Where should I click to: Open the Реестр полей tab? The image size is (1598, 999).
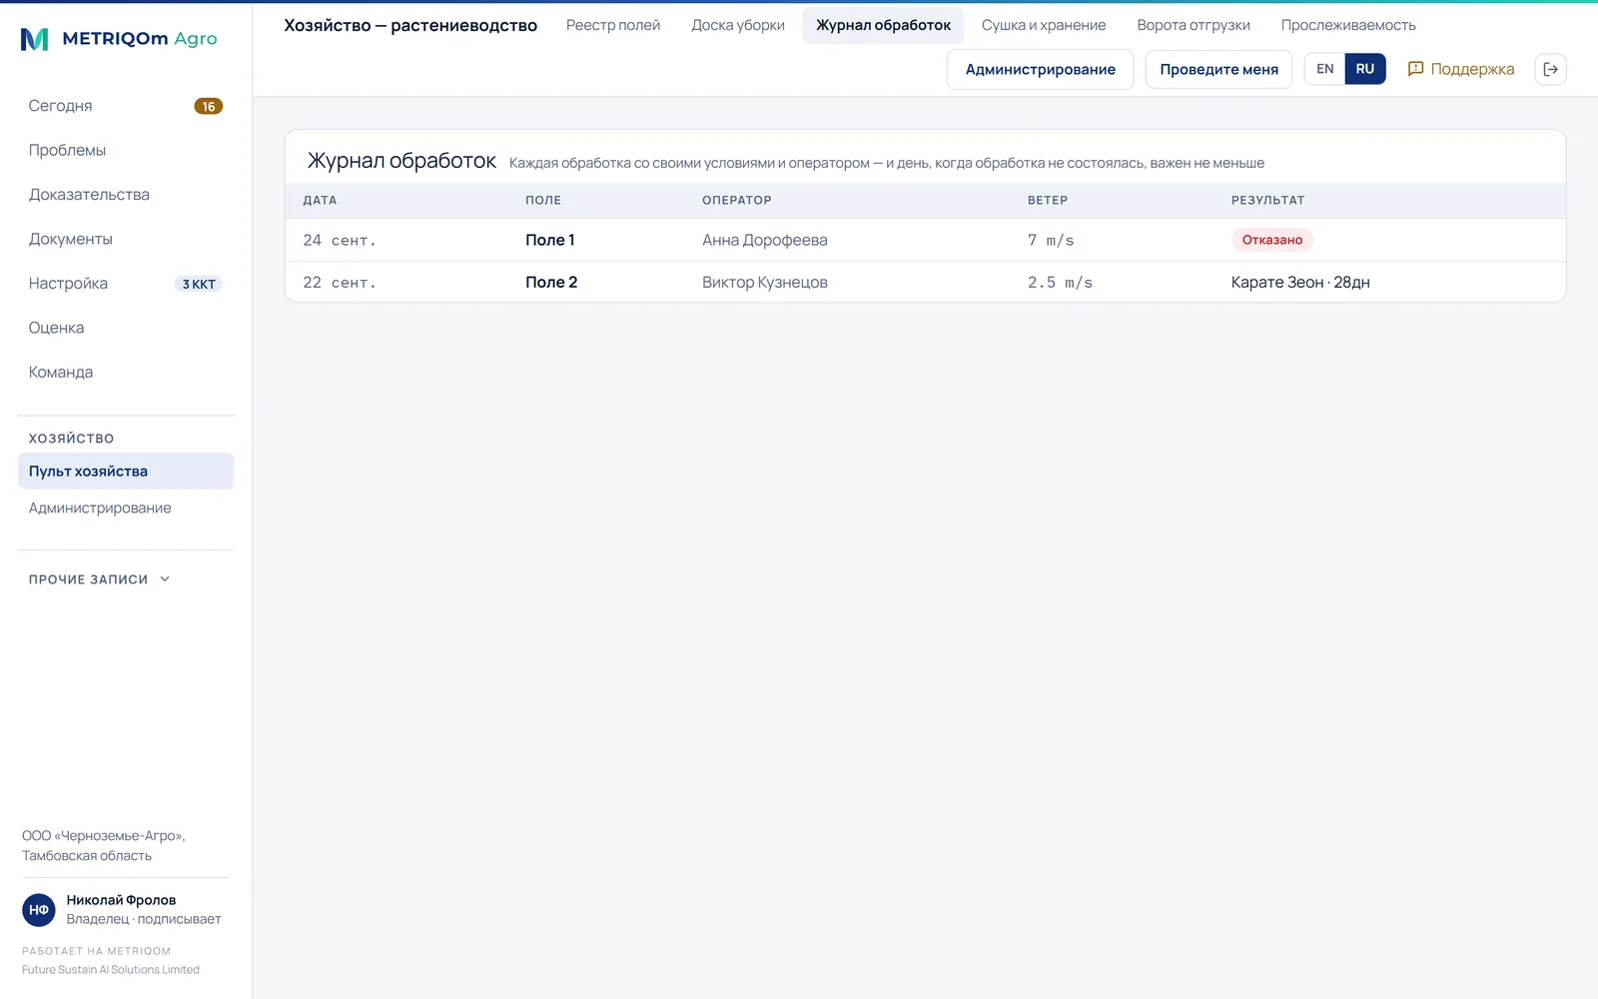pos(613,25)
